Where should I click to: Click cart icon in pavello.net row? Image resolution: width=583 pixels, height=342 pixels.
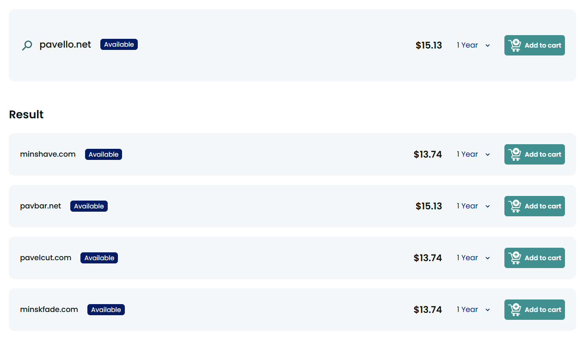tap(515, 45)
